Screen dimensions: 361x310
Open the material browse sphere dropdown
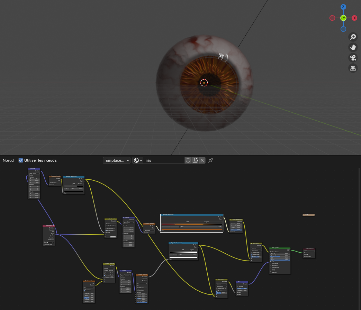click(x=138, y=160)
